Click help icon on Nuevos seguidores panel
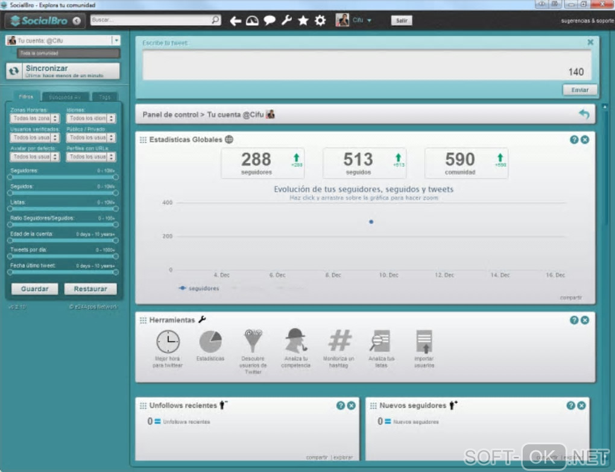 click(570, 405)
